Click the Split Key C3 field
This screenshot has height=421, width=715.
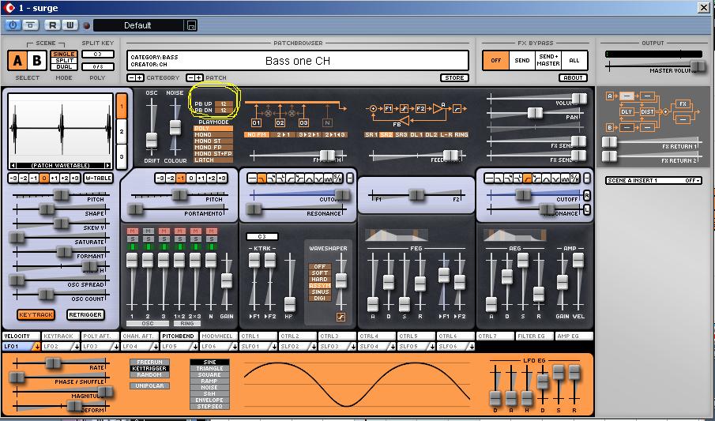tap(98, 55)
